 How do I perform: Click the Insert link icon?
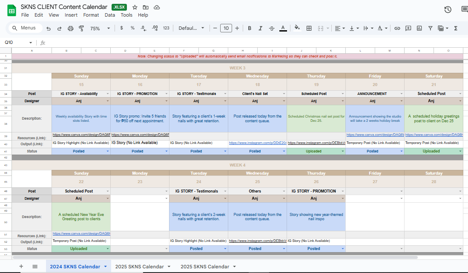point(397,28)
